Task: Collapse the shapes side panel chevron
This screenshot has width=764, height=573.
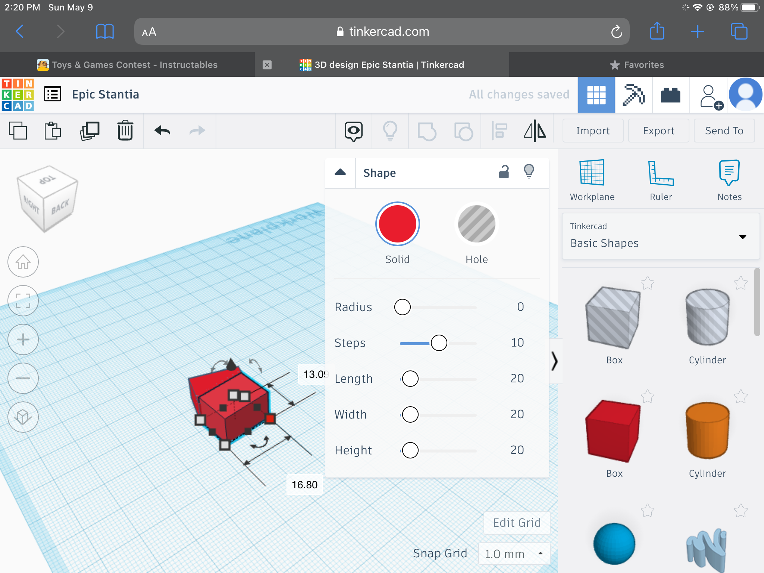Action: (555, 361)
